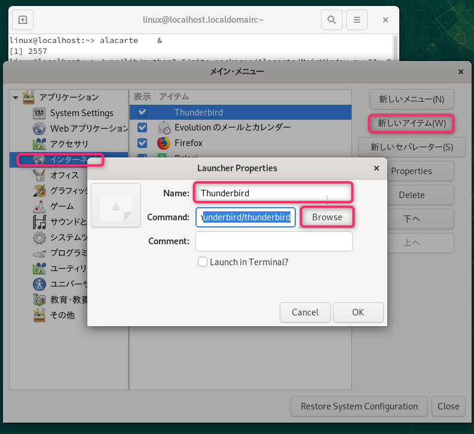Cancel the Launcher Properties dialog

(x=305, y=312)
